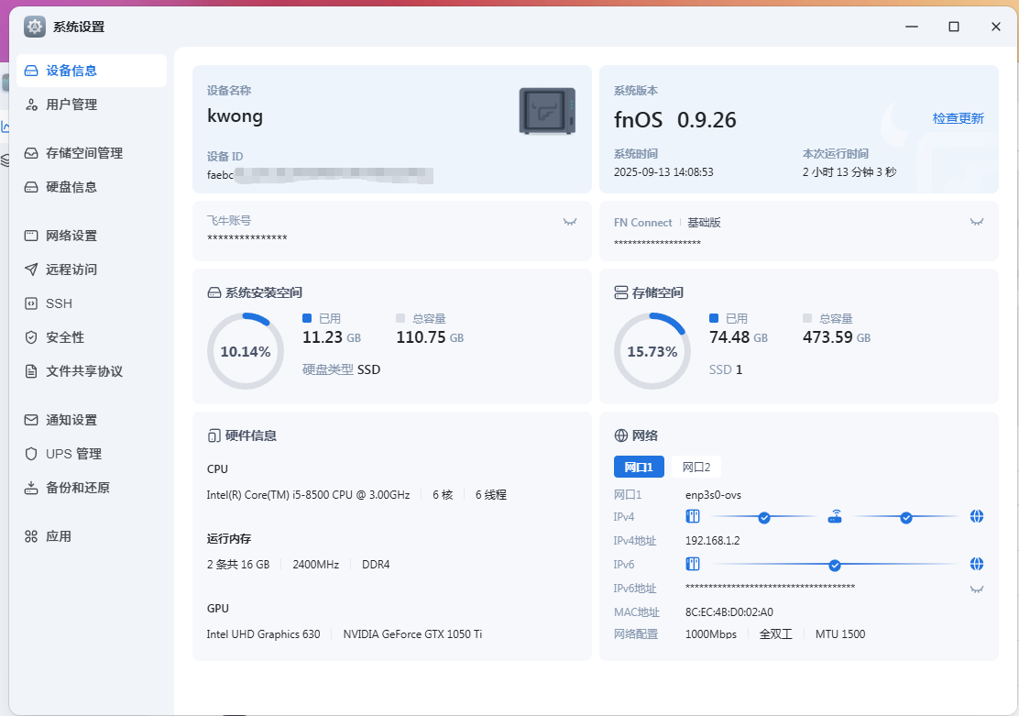Show the masked FN Connect ID
The image size is (1019, 716).
click(977, 222)
